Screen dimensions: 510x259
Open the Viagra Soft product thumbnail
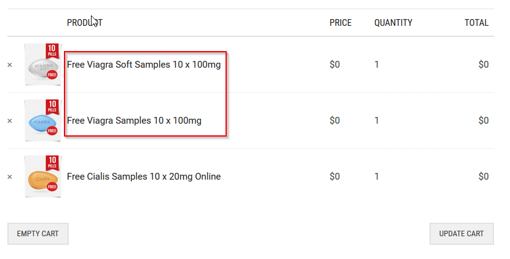tap(43, 65)
